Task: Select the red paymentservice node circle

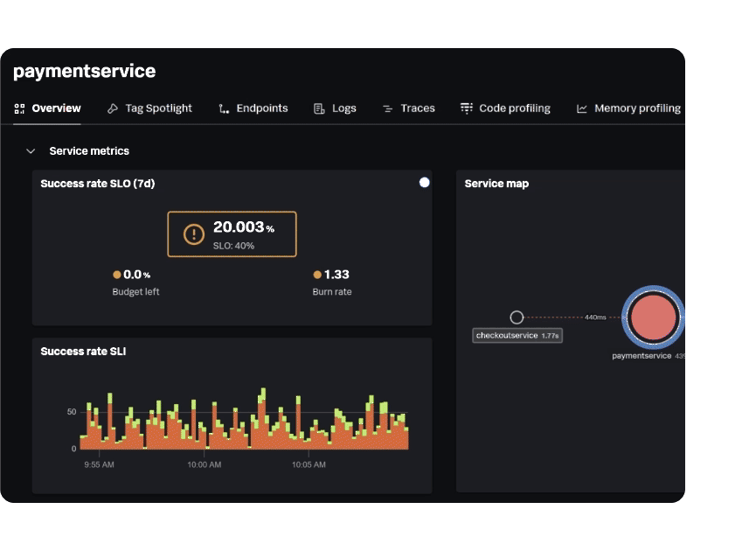Action: tap(653, 317)
